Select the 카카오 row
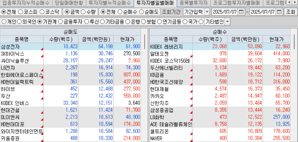Viewport: 298px width, 142px height. pyautogui.click(x=220, y=96)
